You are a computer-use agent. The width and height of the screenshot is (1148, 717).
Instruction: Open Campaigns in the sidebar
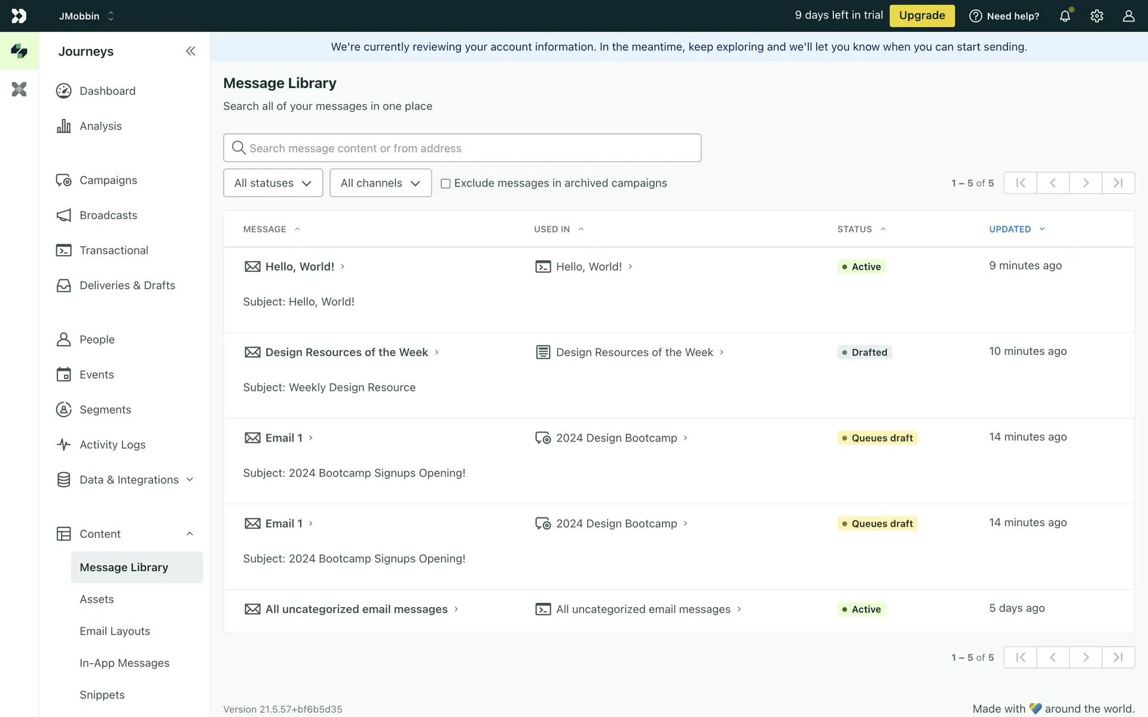108,180
